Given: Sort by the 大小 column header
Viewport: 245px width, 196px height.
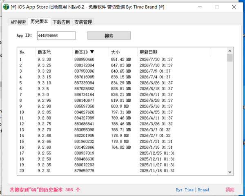Looking at the screenshot, I should tap(123, 52).
